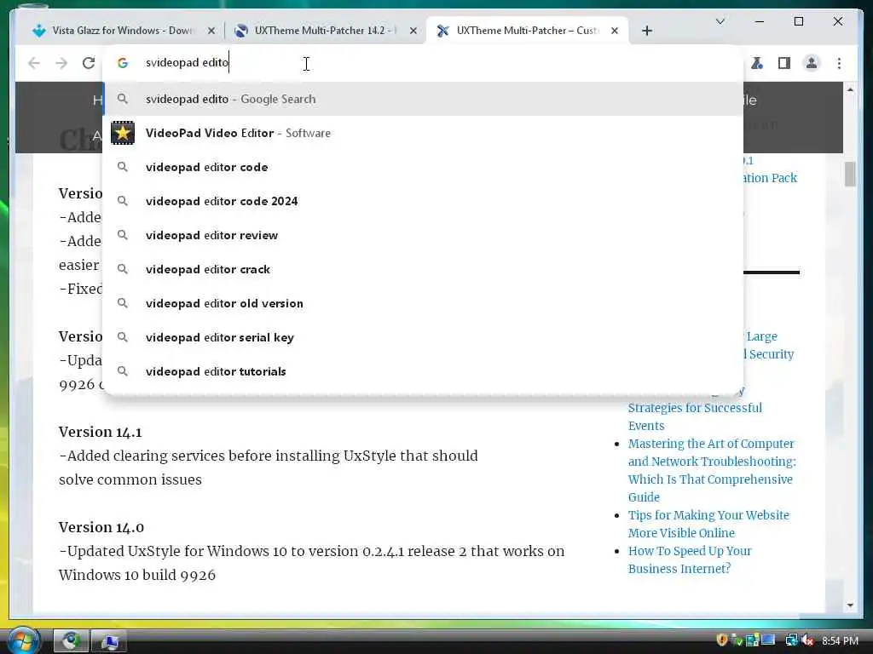This screenshot has height=654, width=873.
Task: Open the Windows Start orb
Action: (23, 640)
